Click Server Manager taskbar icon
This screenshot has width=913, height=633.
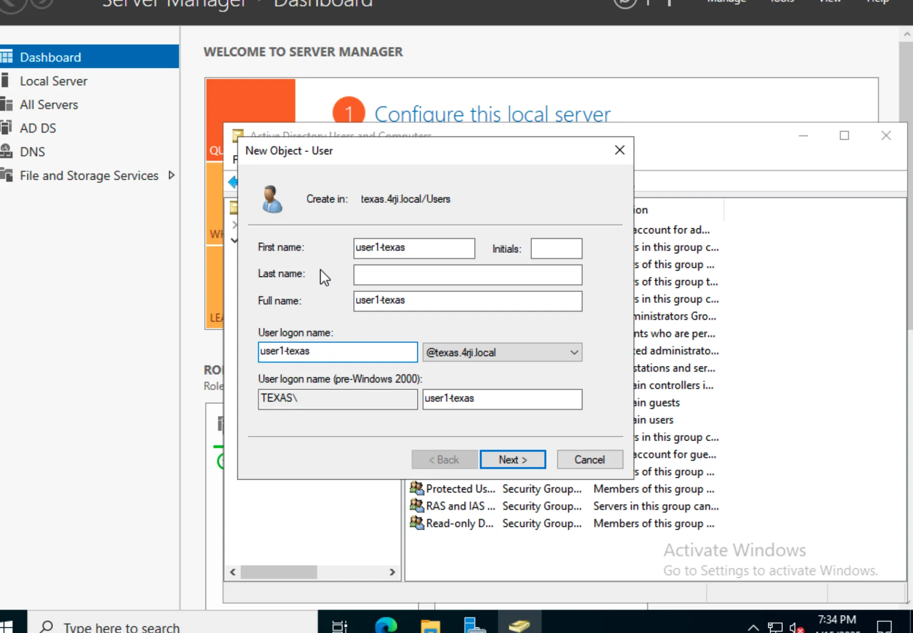(x=474, y=625)
